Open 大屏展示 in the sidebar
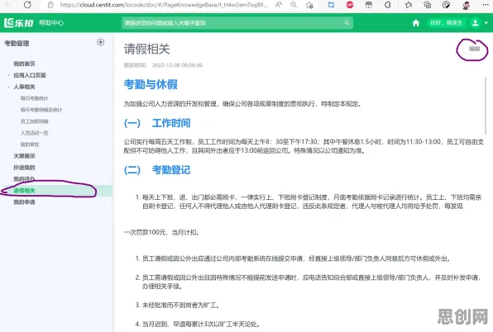Image resolution: width=493 pixels, height=332 pixels. coord(24,156)
